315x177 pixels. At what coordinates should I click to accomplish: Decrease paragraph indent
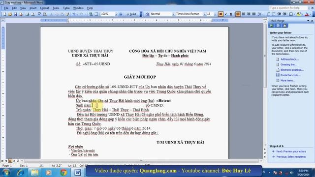pos(279,14)
